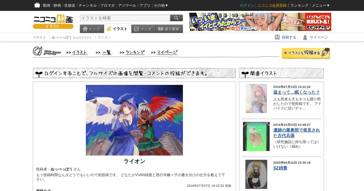Open the 電子書籍 tab
364x191 pixels.
[x=169, y=29]
